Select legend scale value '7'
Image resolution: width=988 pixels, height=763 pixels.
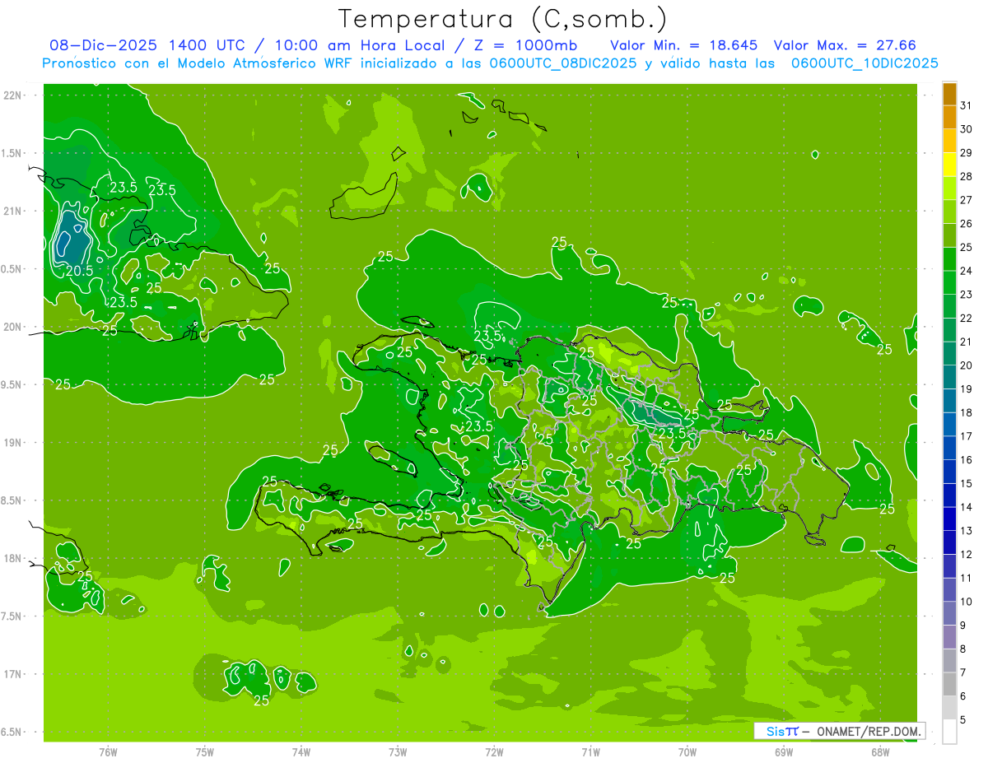[963, 672]
